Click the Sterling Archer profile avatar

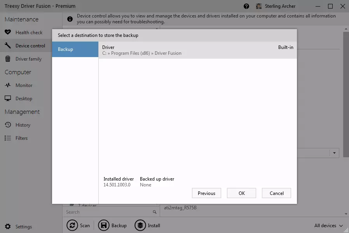pyautogui.click(x=258, y=6)
